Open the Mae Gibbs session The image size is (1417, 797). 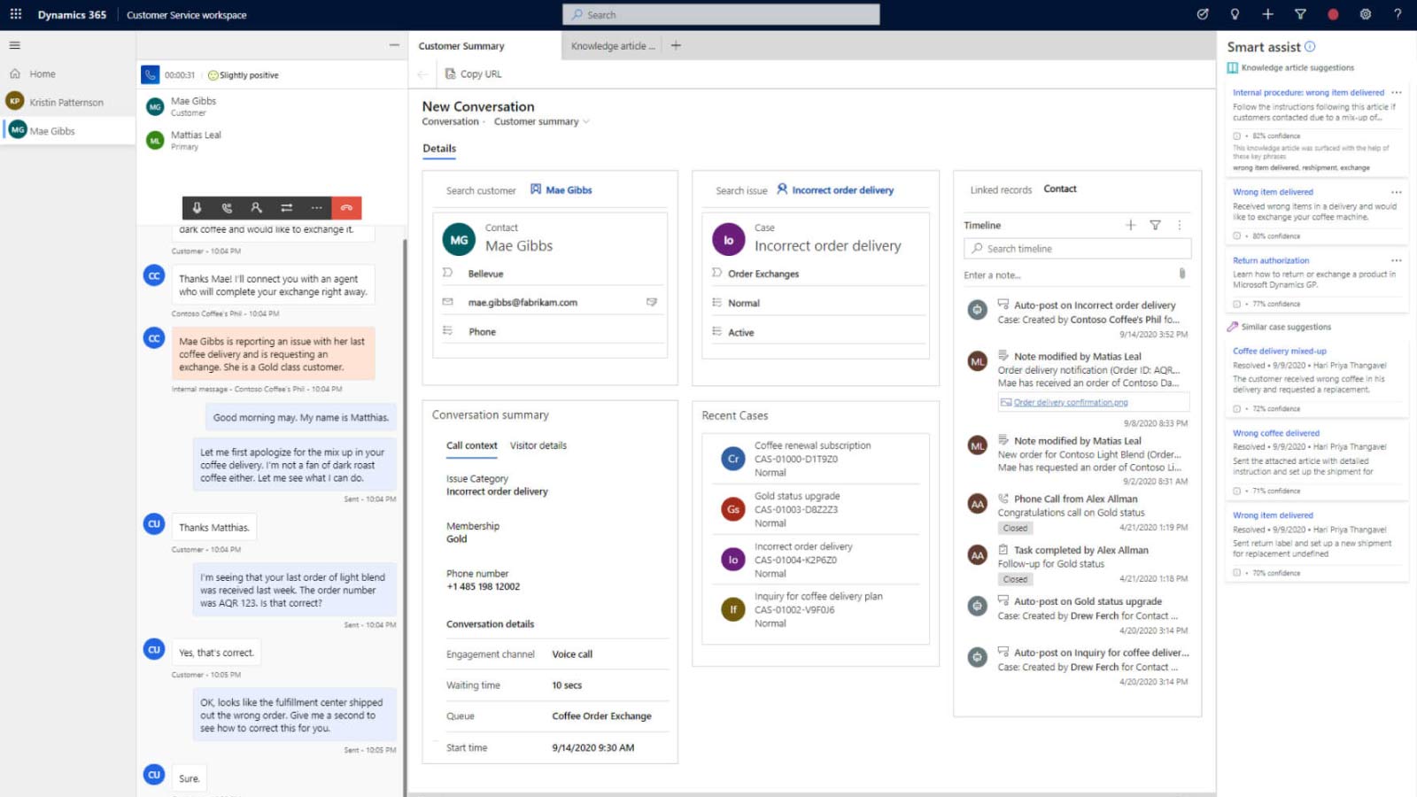67,130
